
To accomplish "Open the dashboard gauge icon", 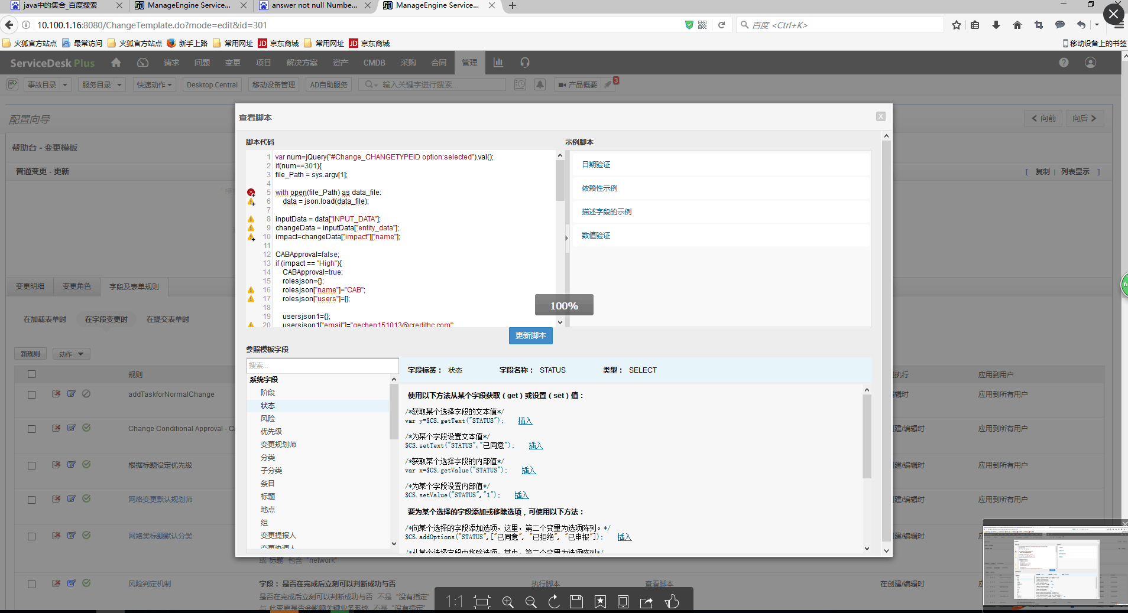I will 143,63.
